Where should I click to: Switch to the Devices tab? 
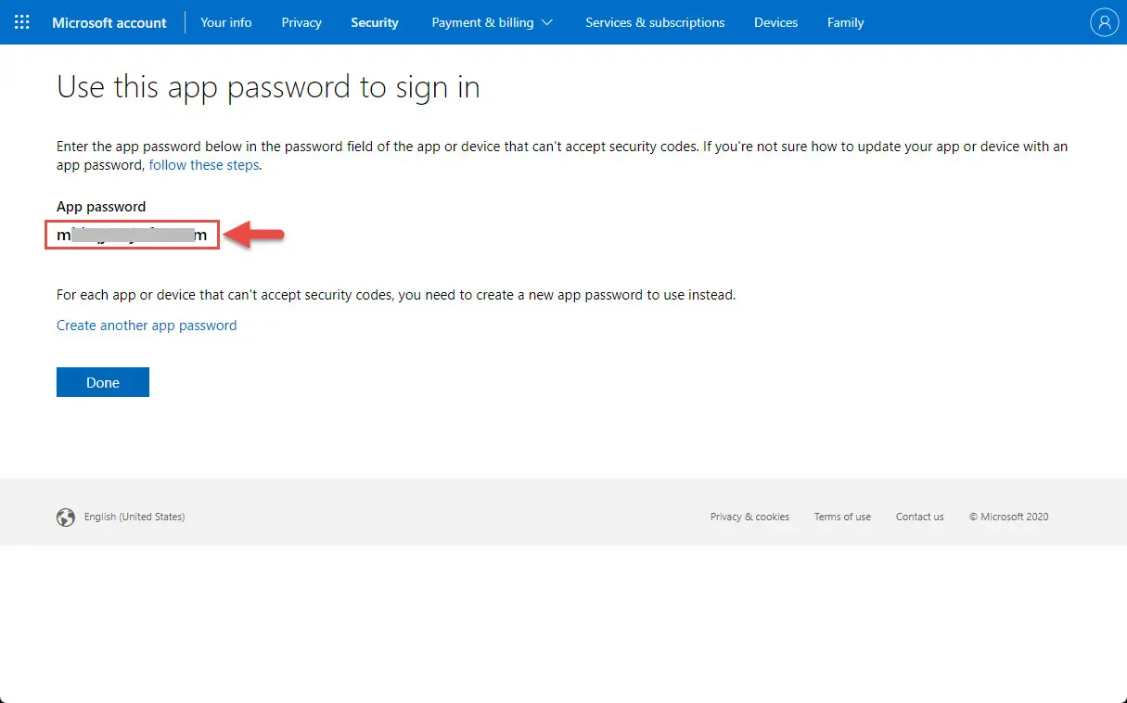tap(775, 22)
